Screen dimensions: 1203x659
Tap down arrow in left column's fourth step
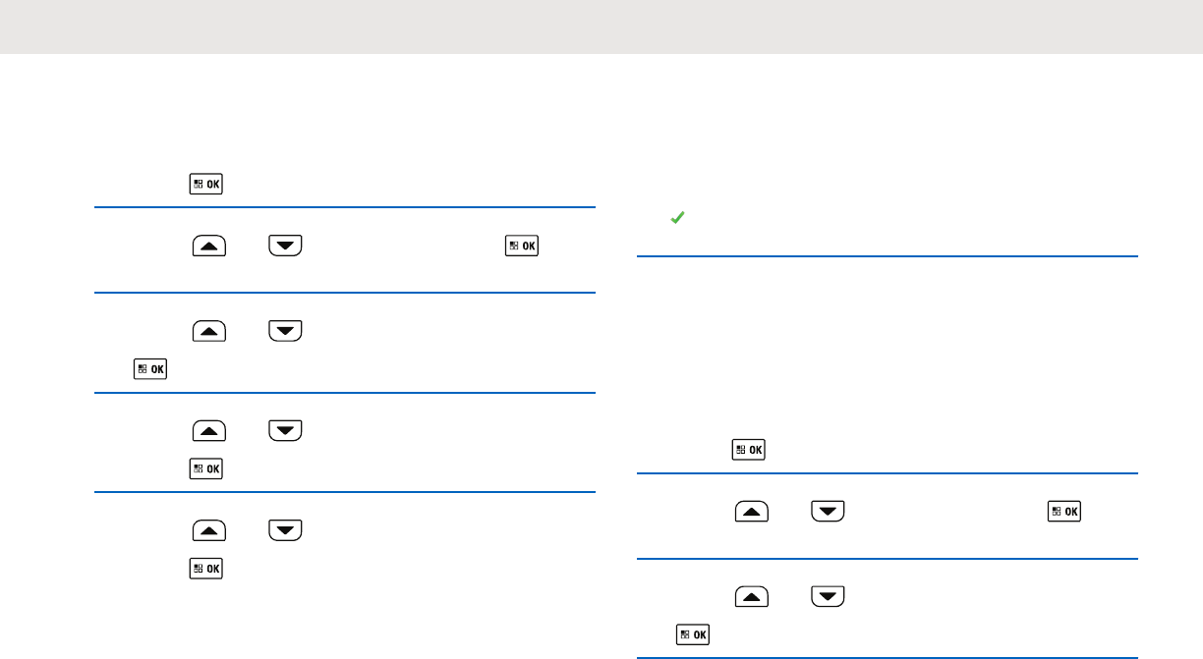285,430
